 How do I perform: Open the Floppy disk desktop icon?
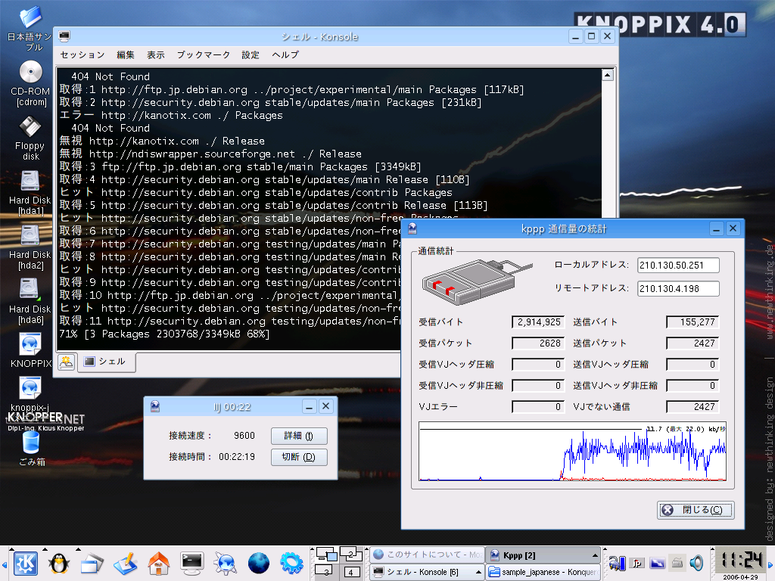point(30,138)
